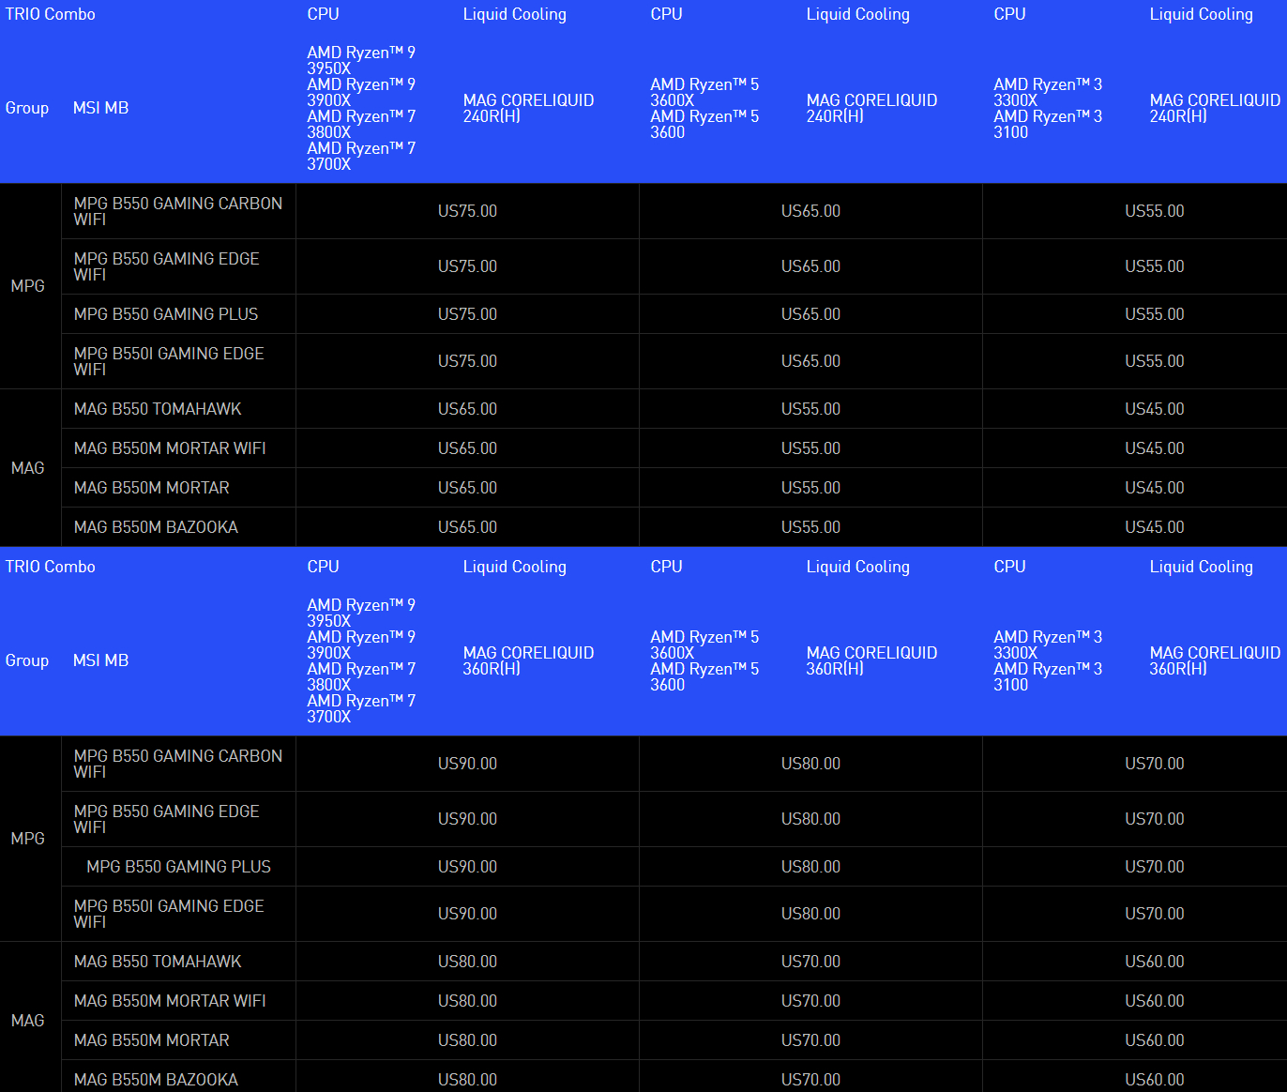The width and height of the screenshot is (1287, 1092).
Task: Select the US90.00 price for MPG B550 GAMING PLUS
Action: (x=467, y=867)
